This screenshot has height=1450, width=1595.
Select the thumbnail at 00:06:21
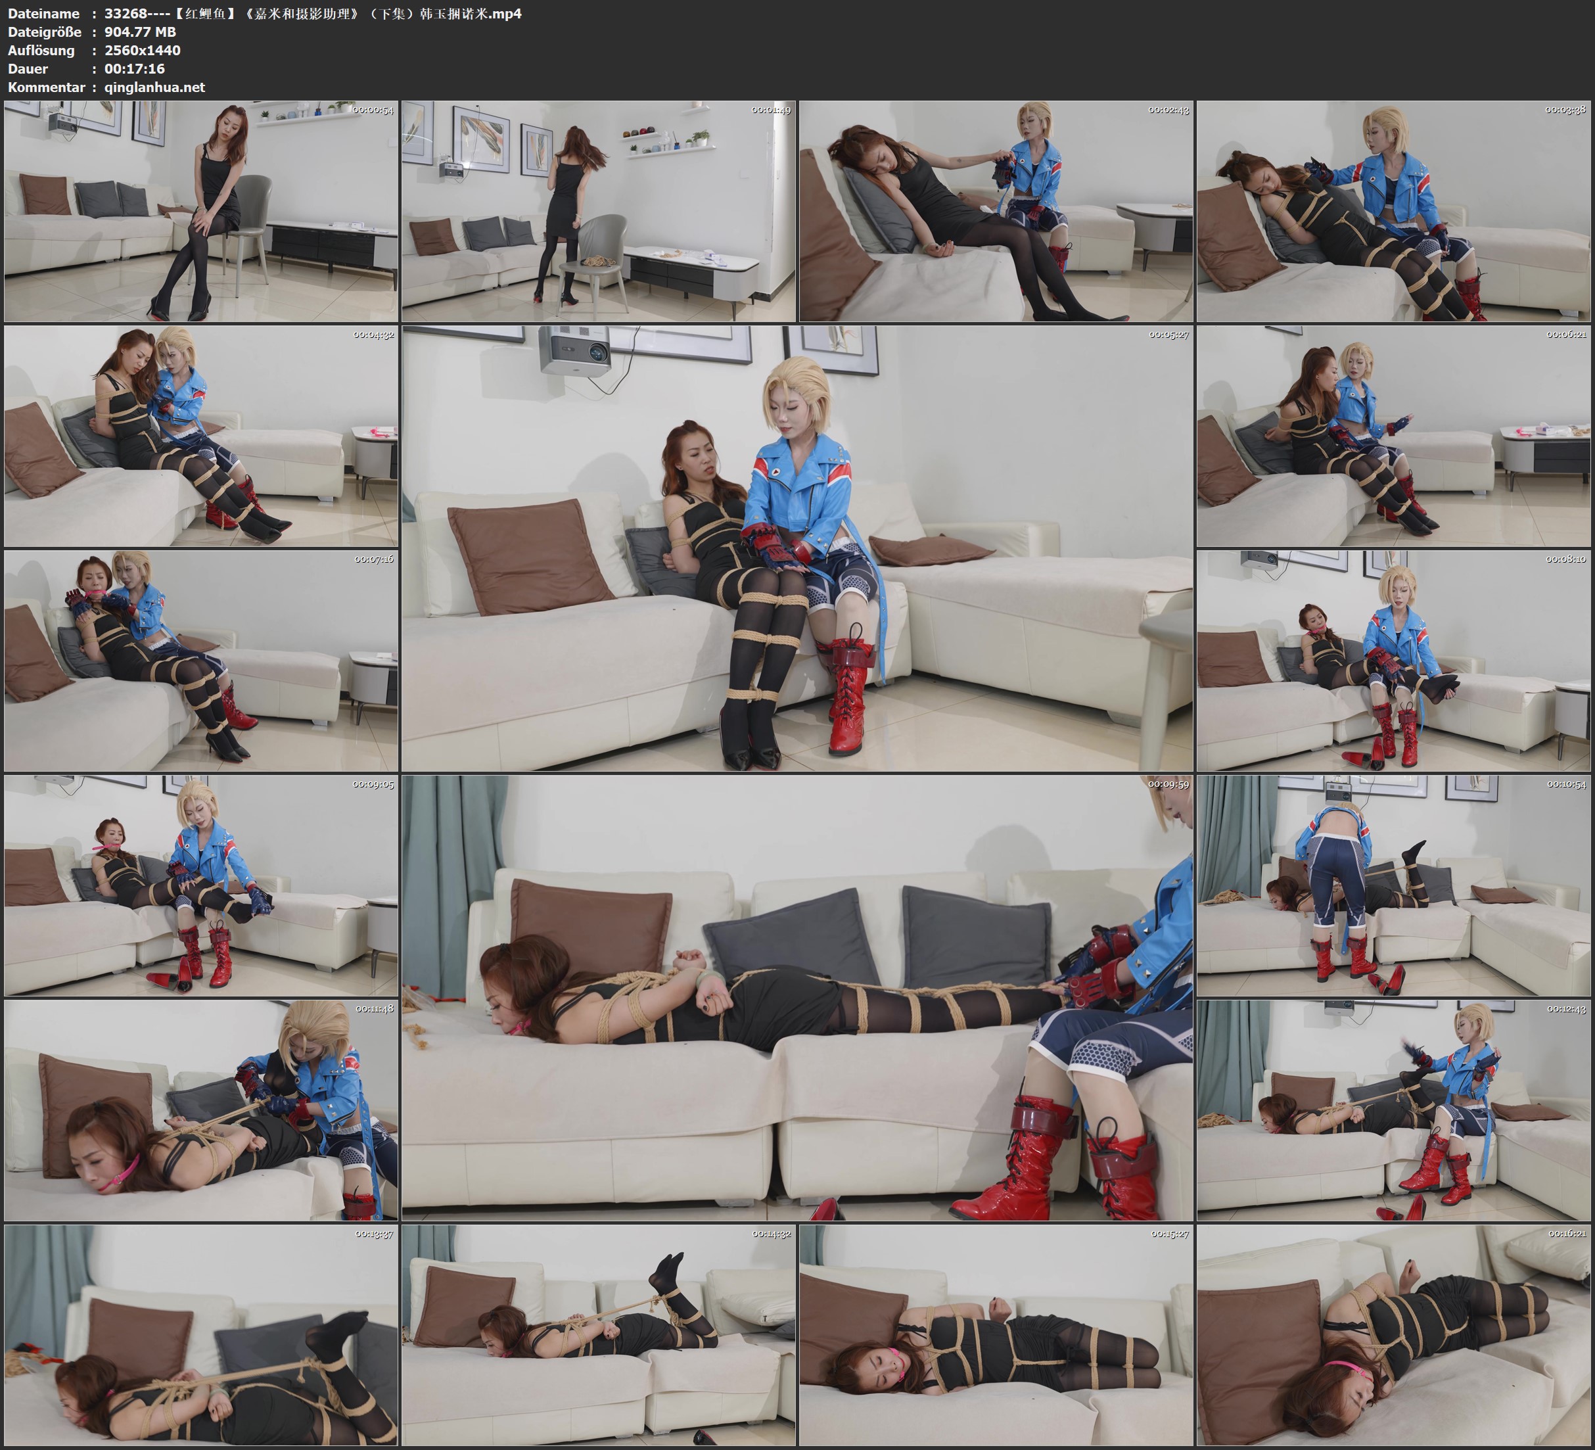tap(1393, 436)
